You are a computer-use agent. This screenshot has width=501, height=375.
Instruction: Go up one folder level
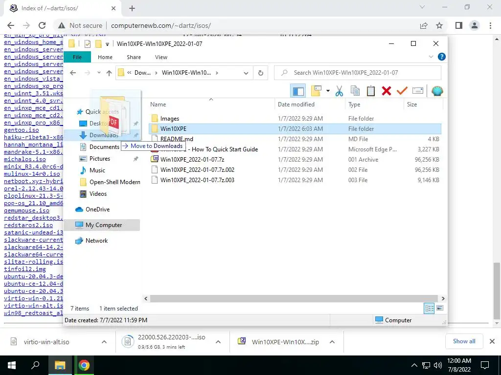coord(109,73)
